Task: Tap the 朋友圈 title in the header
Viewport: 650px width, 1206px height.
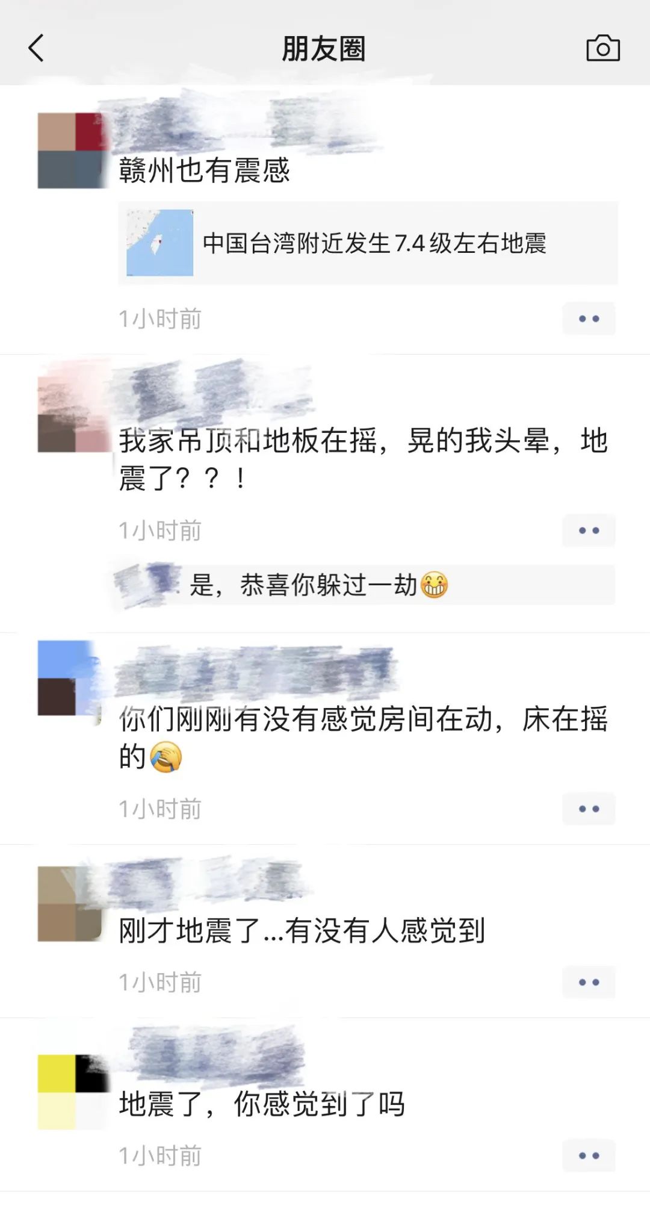Action: click(324, 49)
